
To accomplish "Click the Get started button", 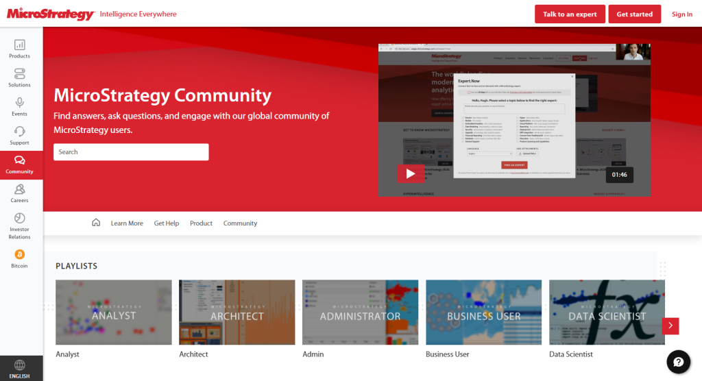I will point(634,14).
